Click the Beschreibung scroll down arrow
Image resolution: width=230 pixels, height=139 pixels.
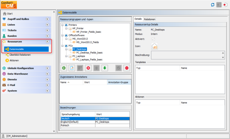click(x=223, y=58)
